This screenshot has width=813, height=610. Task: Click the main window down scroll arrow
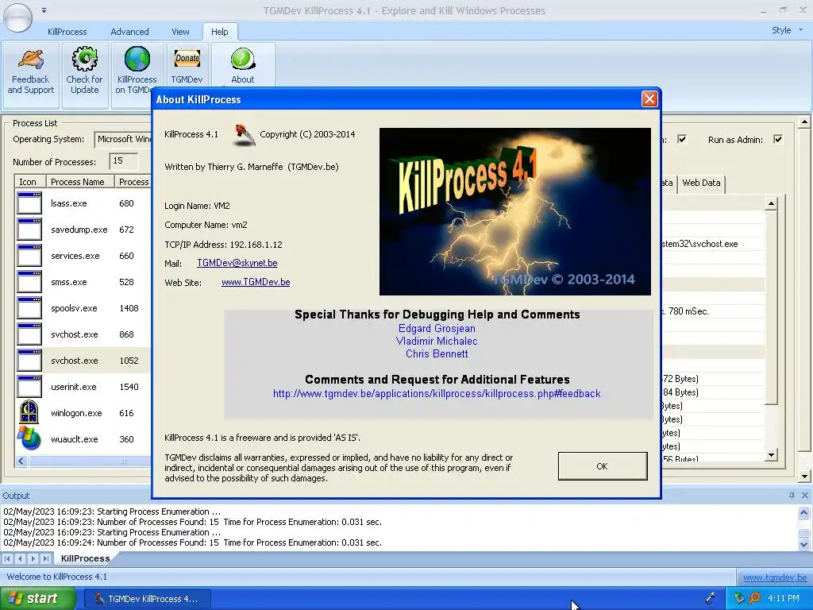804,477
